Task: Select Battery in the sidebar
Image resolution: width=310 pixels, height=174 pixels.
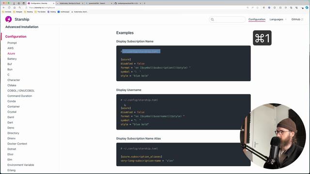Action: click(x=12, y=59)
